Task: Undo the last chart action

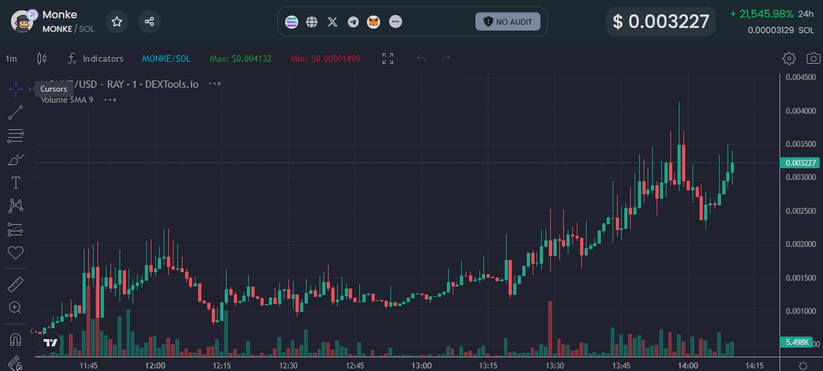Action: coord(422,59)
